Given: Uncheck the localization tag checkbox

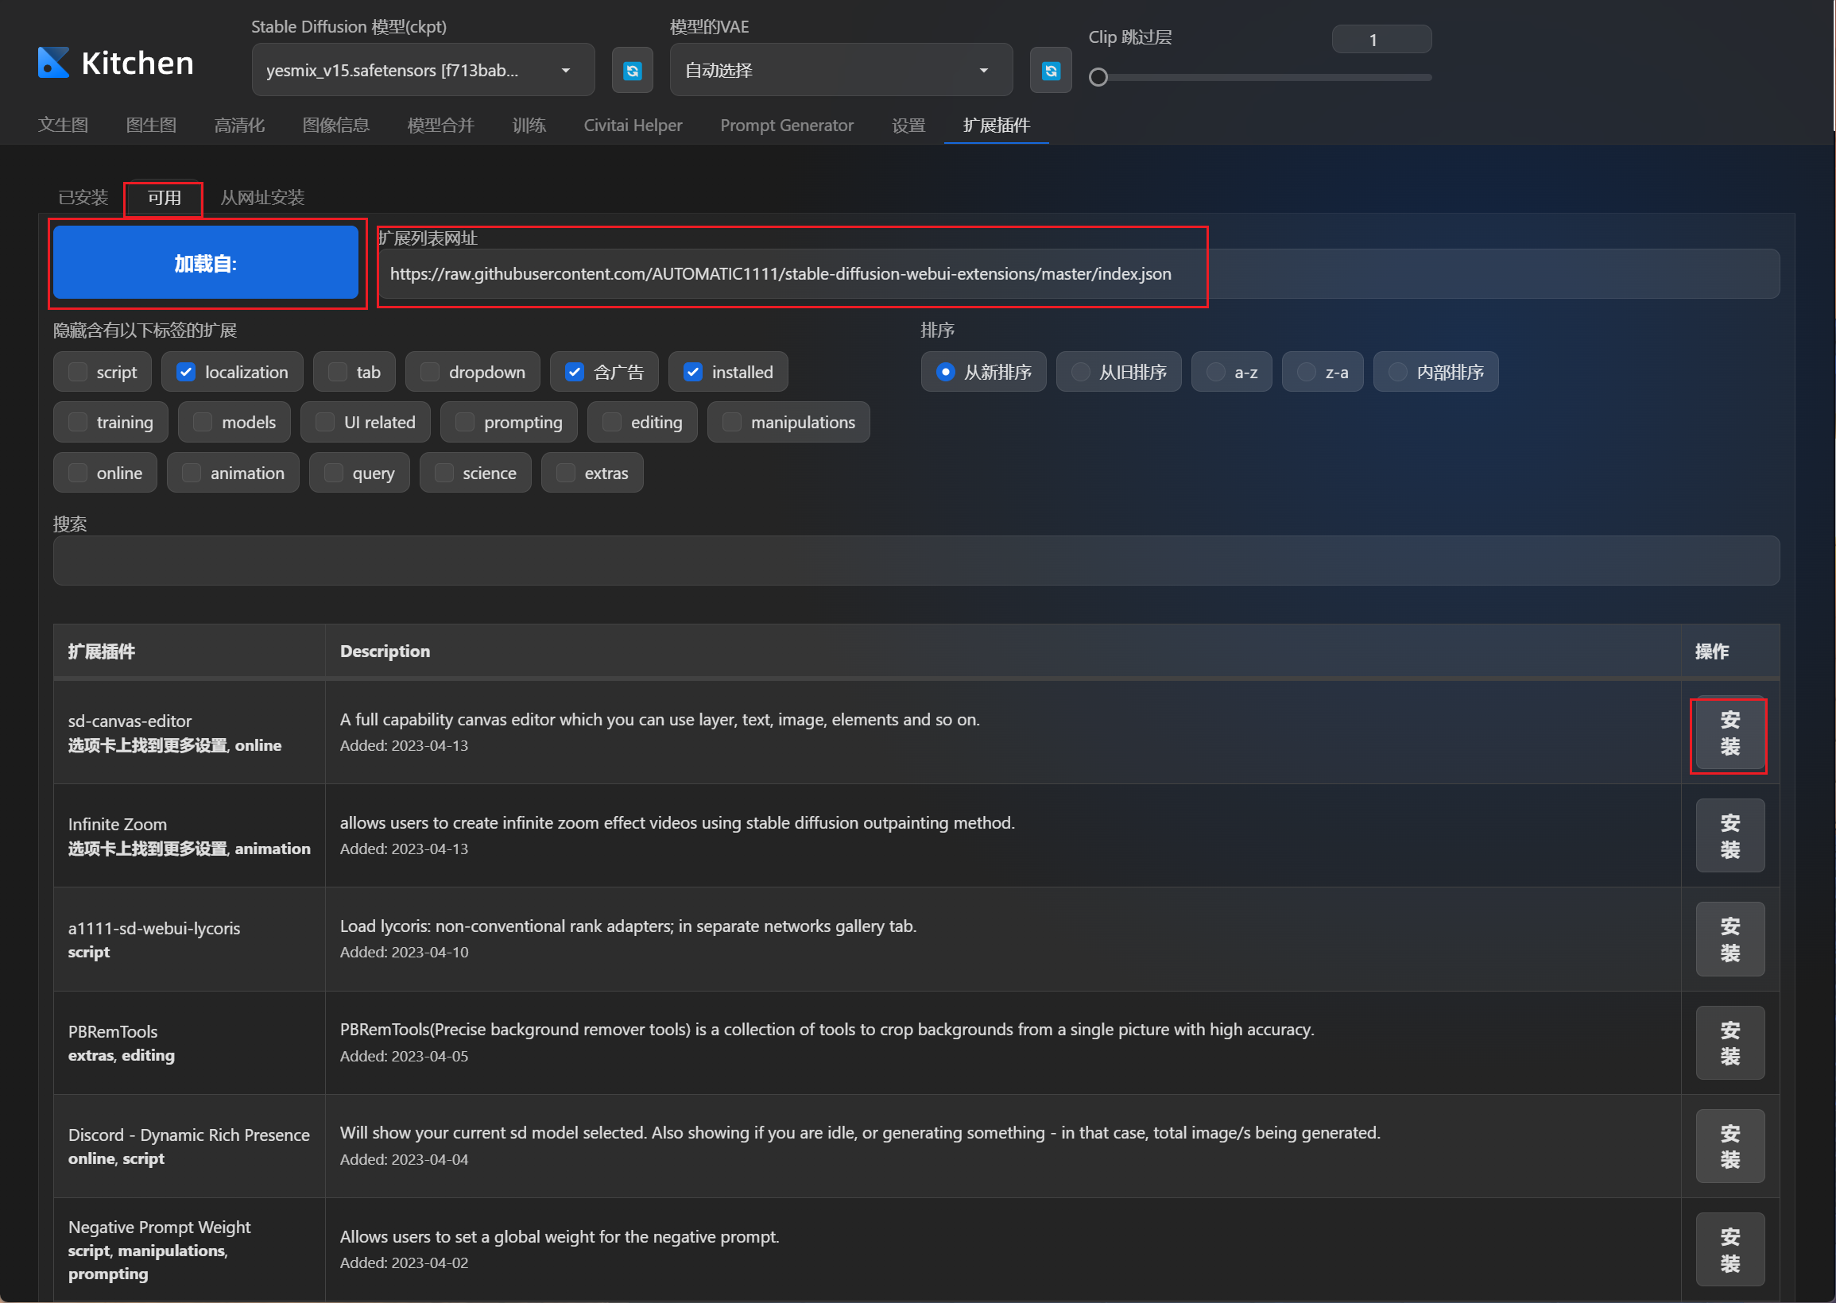Looking at the screenshot, I should (x=186, y=372).
